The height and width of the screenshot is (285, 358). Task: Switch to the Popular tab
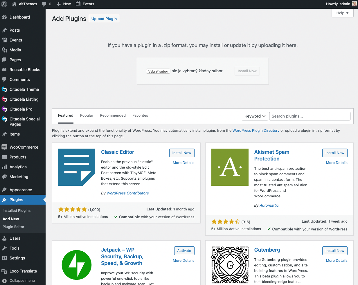coord(87,116)
